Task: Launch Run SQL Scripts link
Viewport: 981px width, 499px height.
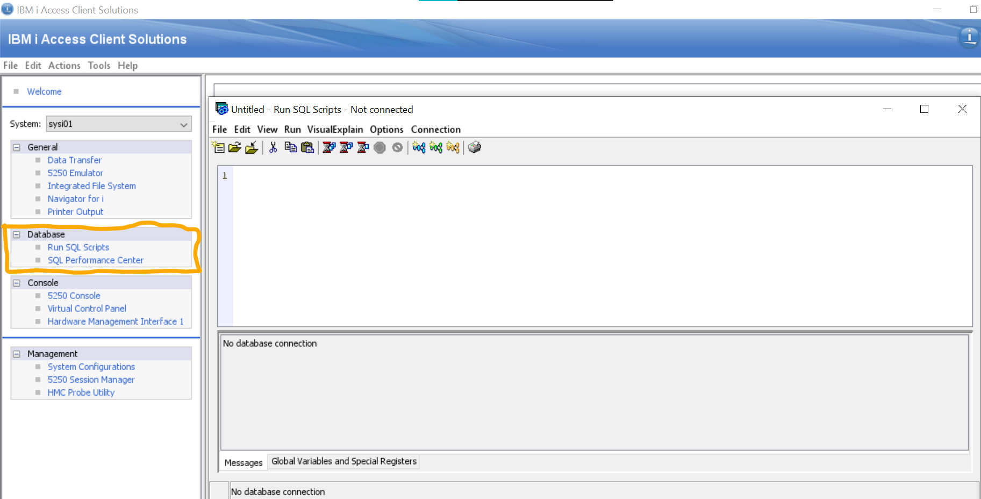Action: [x=78, y=247]
